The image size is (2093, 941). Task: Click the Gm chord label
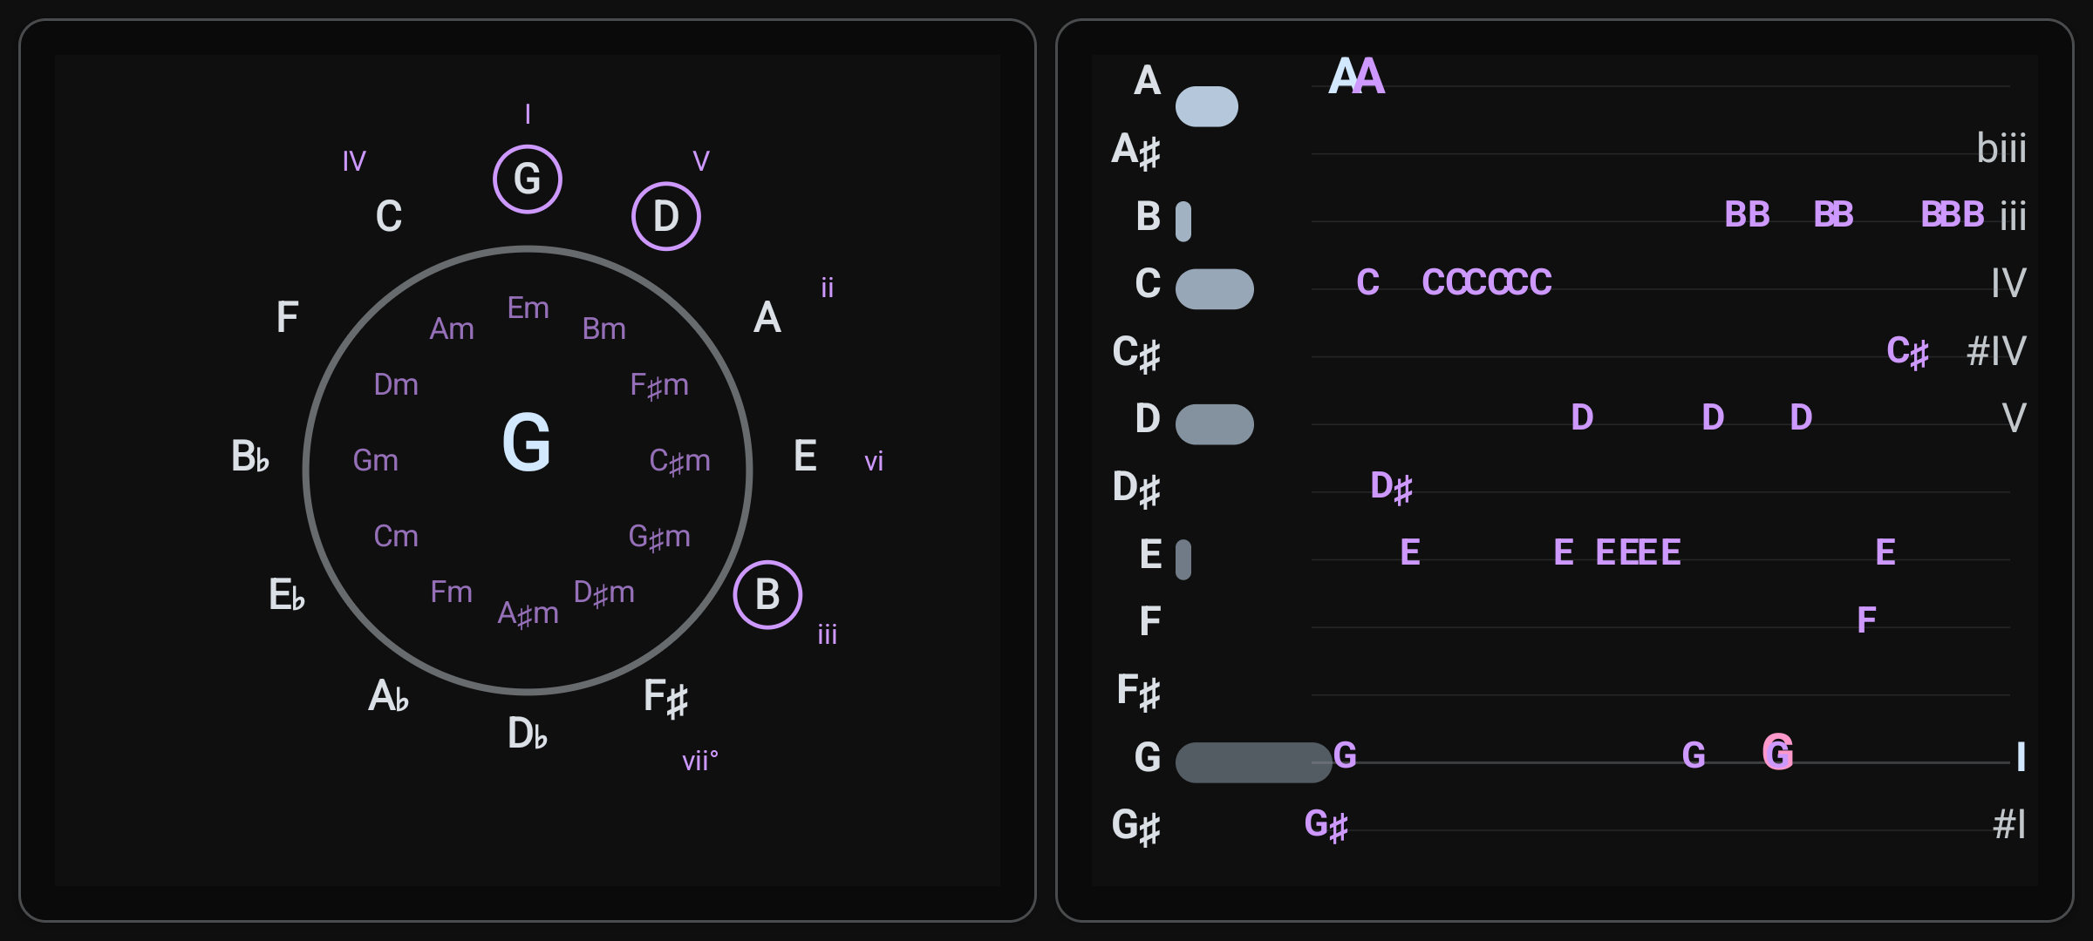pos(375,460)
